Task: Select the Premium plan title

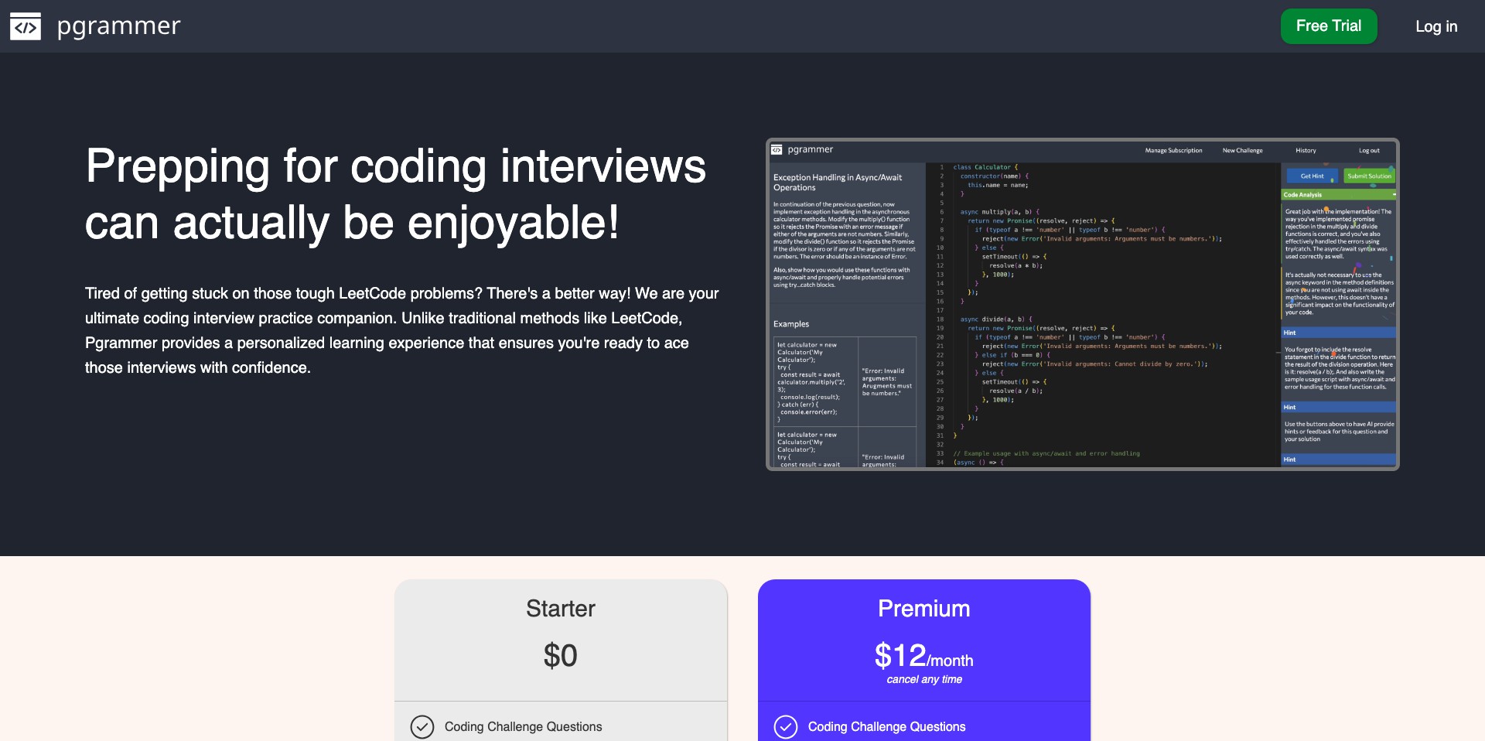Action: tap(924, 609)
